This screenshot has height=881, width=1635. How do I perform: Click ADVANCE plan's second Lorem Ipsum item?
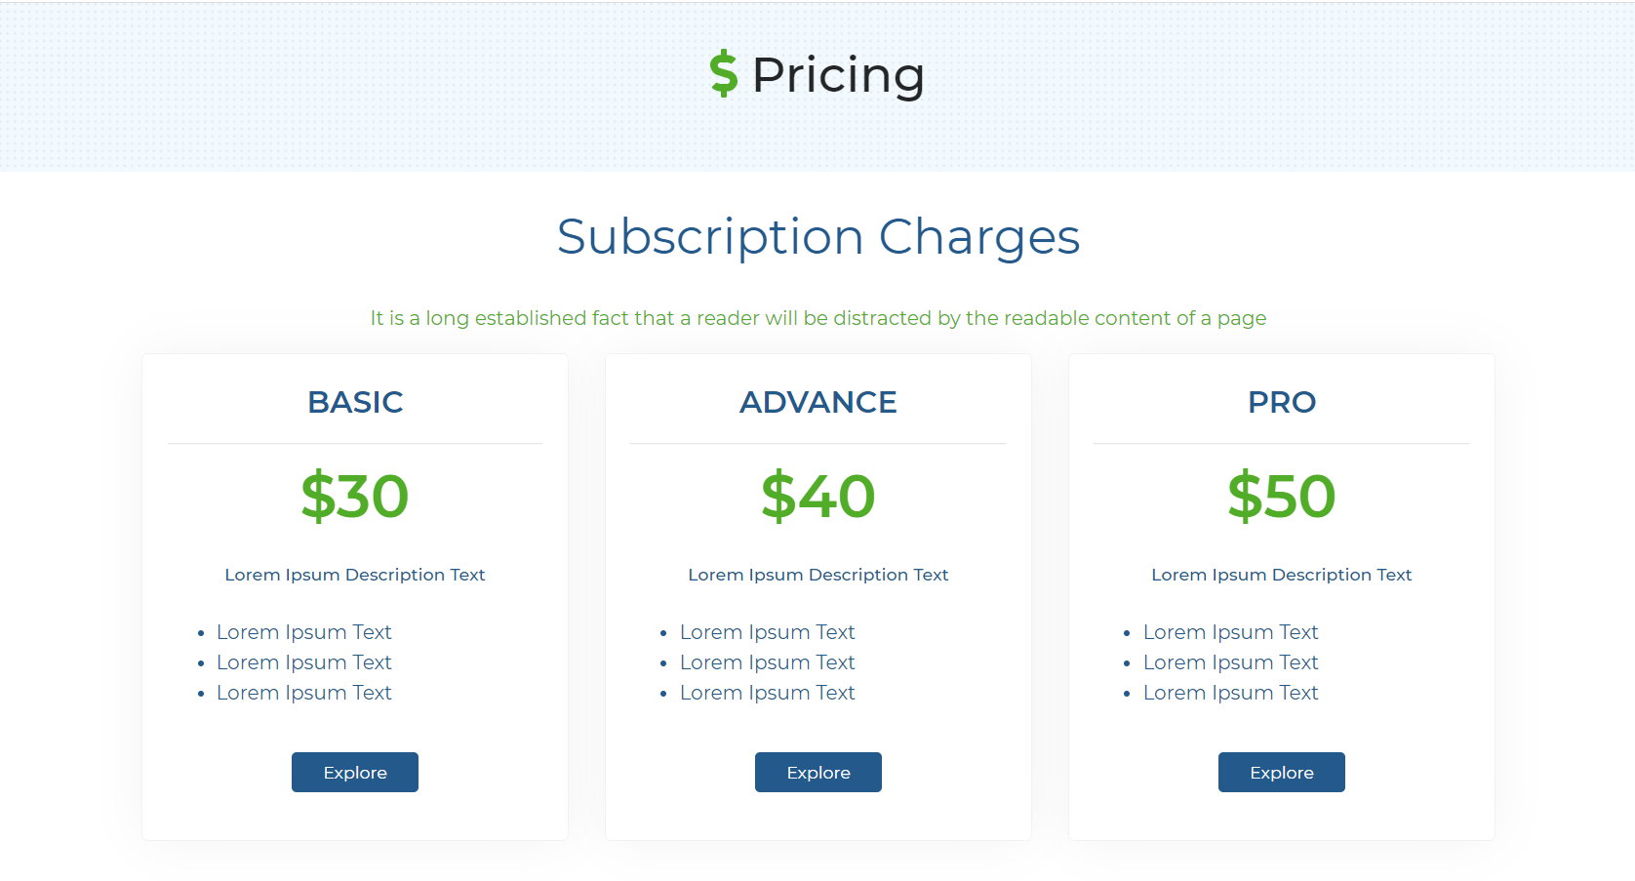pos(768,662)
